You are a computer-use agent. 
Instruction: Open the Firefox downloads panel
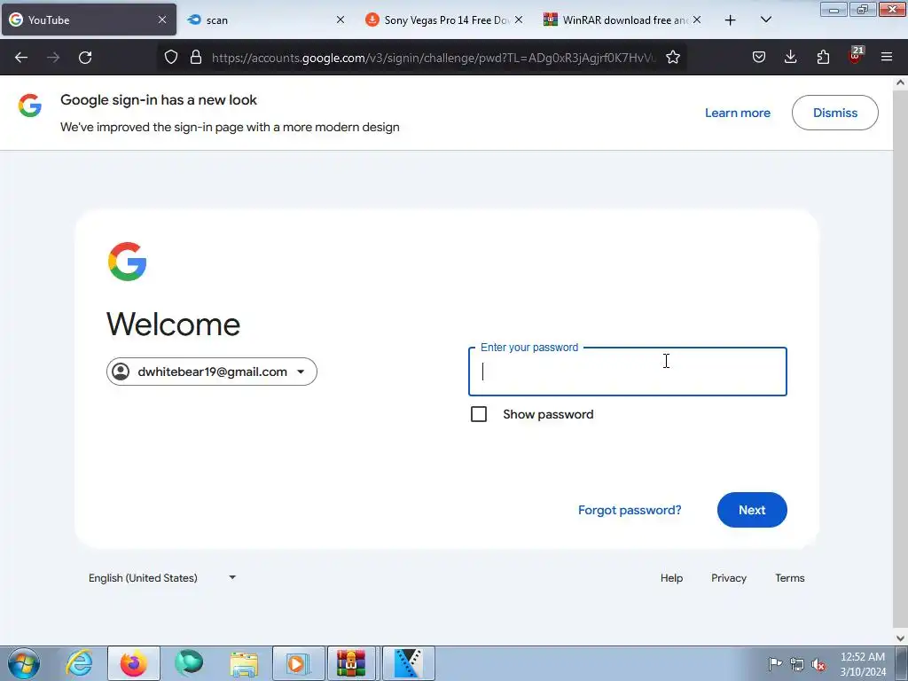[790, 57]
